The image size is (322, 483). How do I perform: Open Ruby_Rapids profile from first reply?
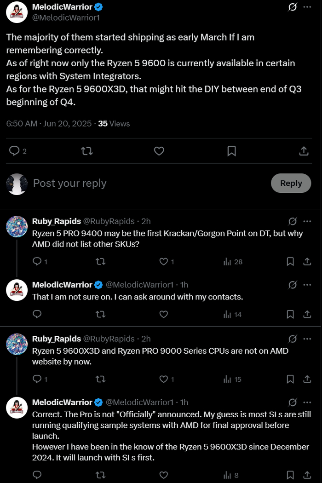tap(56, 221)
